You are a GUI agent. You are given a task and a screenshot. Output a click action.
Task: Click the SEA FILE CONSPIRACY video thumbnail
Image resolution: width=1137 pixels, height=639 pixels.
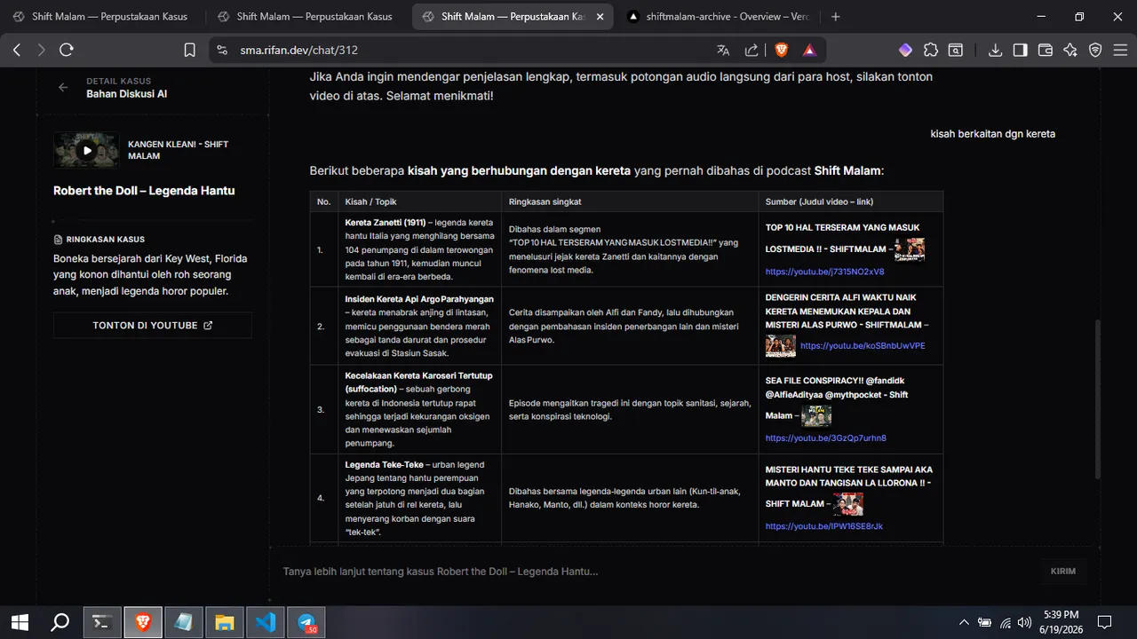click(816, 416)
